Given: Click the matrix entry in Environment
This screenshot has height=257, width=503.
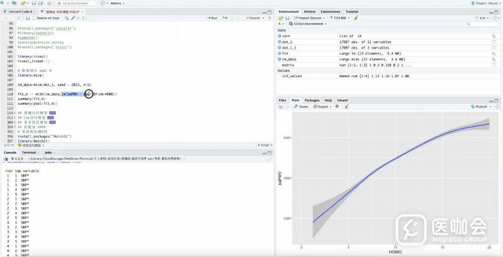Looking at the screenshot, I should pyautogui.click(x=387, y=65).
